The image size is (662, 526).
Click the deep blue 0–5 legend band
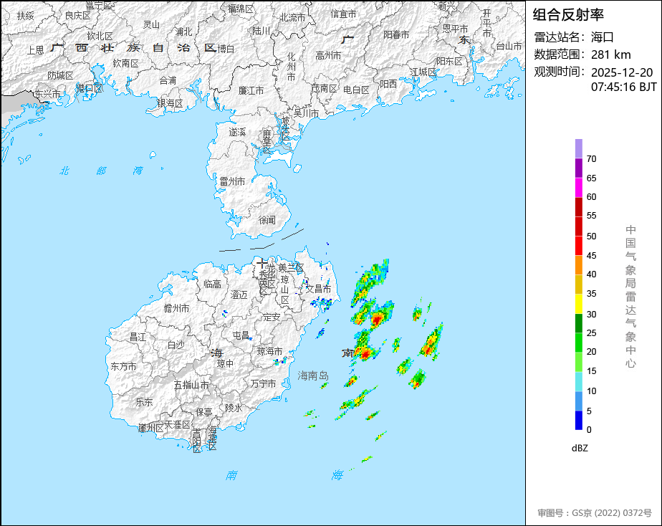579,421
